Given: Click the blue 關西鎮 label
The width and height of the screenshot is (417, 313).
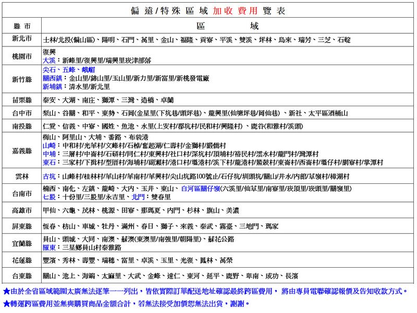Looking at the screenshot, I should (x=52, y=78).
